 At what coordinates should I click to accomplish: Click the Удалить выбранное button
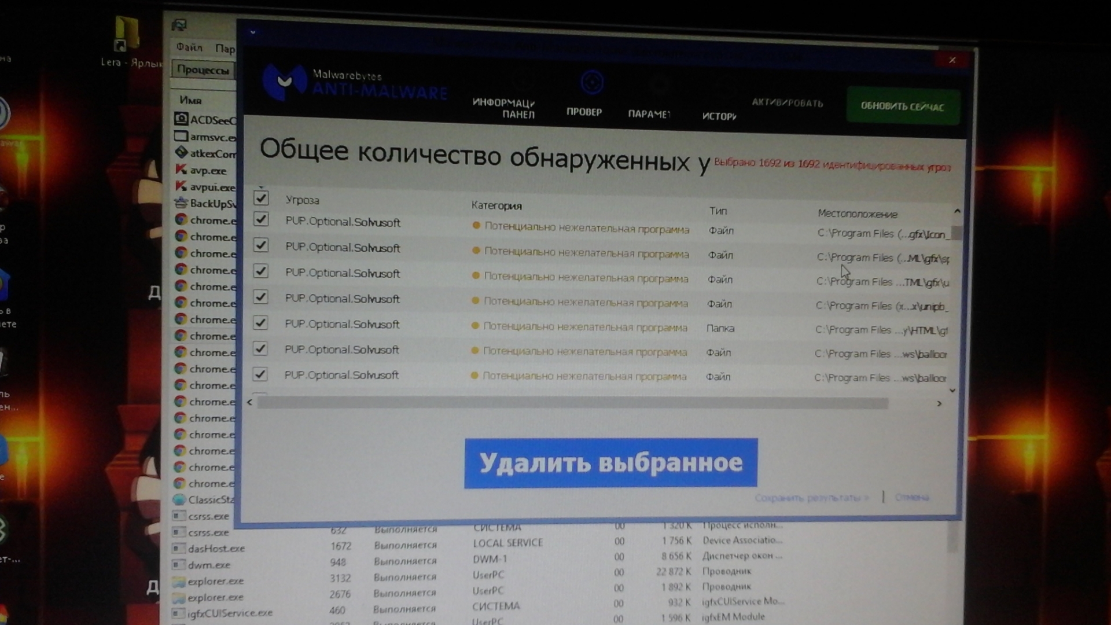pos(610,463)
